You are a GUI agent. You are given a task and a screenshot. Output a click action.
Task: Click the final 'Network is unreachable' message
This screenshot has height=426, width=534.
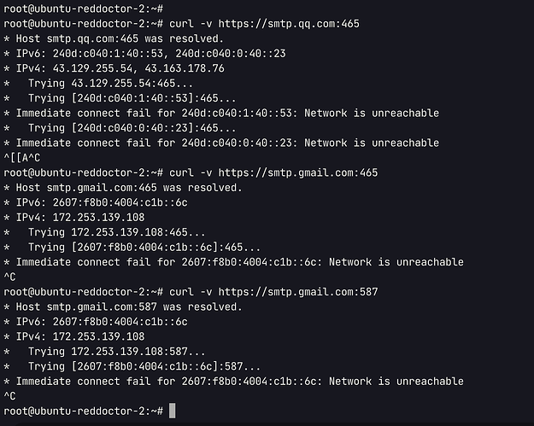396,382
